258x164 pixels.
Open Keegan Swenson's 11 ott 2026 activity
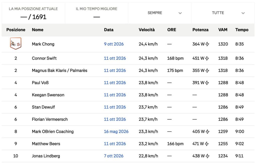click(x=115, y=95)
